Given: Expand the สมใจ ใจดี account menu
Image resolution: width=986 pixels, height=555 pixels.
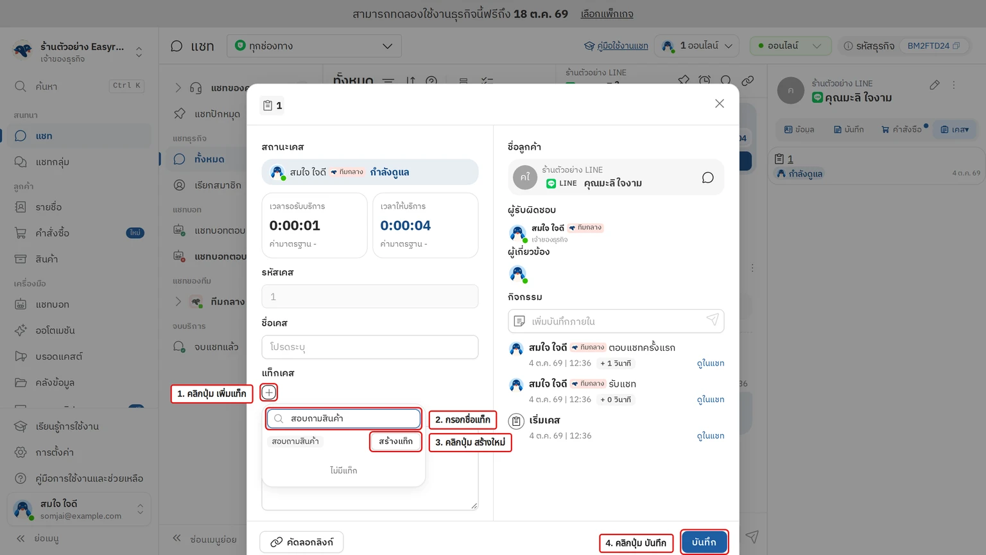Looking at the screenshot, I should click(79, 509).
